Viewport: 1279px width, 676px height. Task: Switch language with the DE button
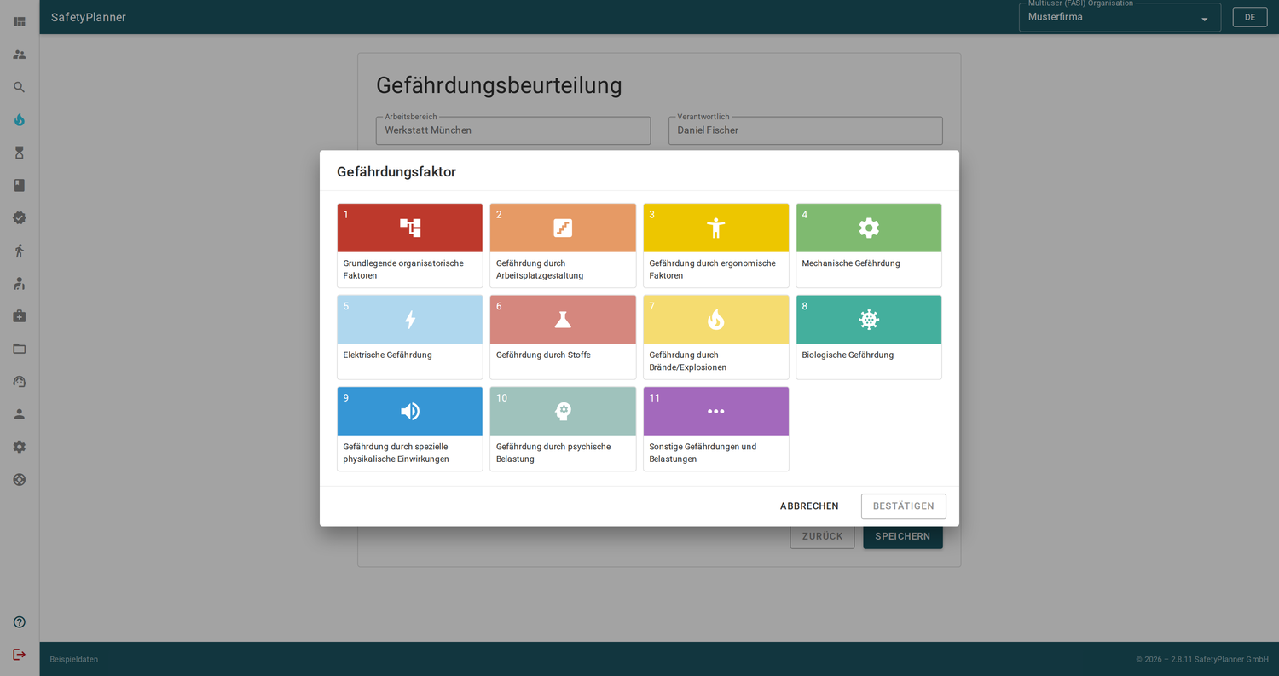point(1250,17)
